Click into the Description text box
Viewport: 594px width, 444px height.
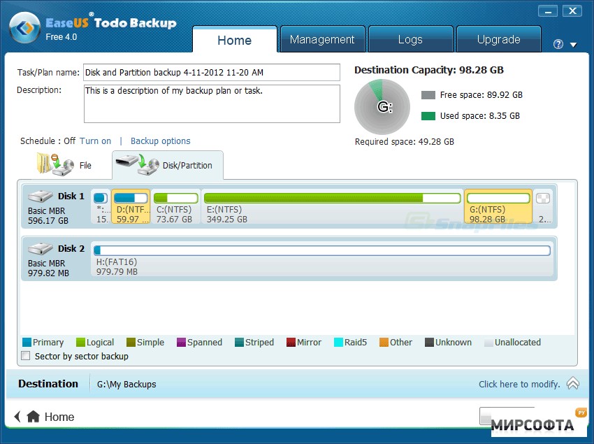pos(212,103)
